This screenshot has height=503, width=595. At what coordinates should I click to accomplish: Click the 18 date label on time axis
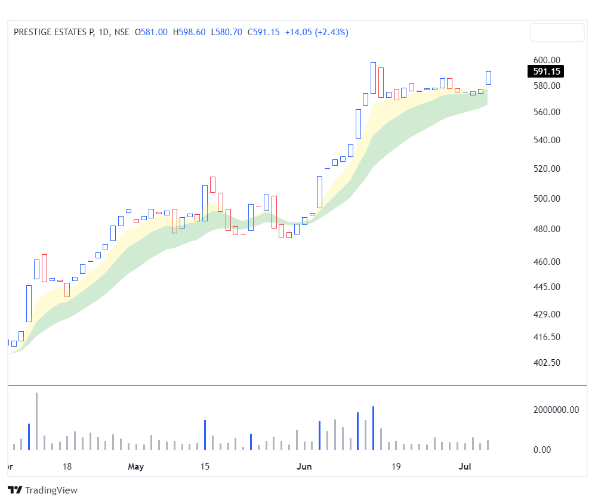(x=67, y=467)
